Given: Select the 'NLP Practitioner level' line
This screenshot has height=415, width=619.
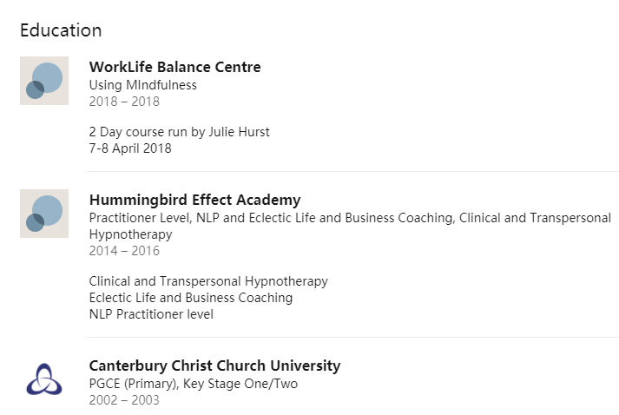Looking at the screenshot, I should click(x=151, y=314).
